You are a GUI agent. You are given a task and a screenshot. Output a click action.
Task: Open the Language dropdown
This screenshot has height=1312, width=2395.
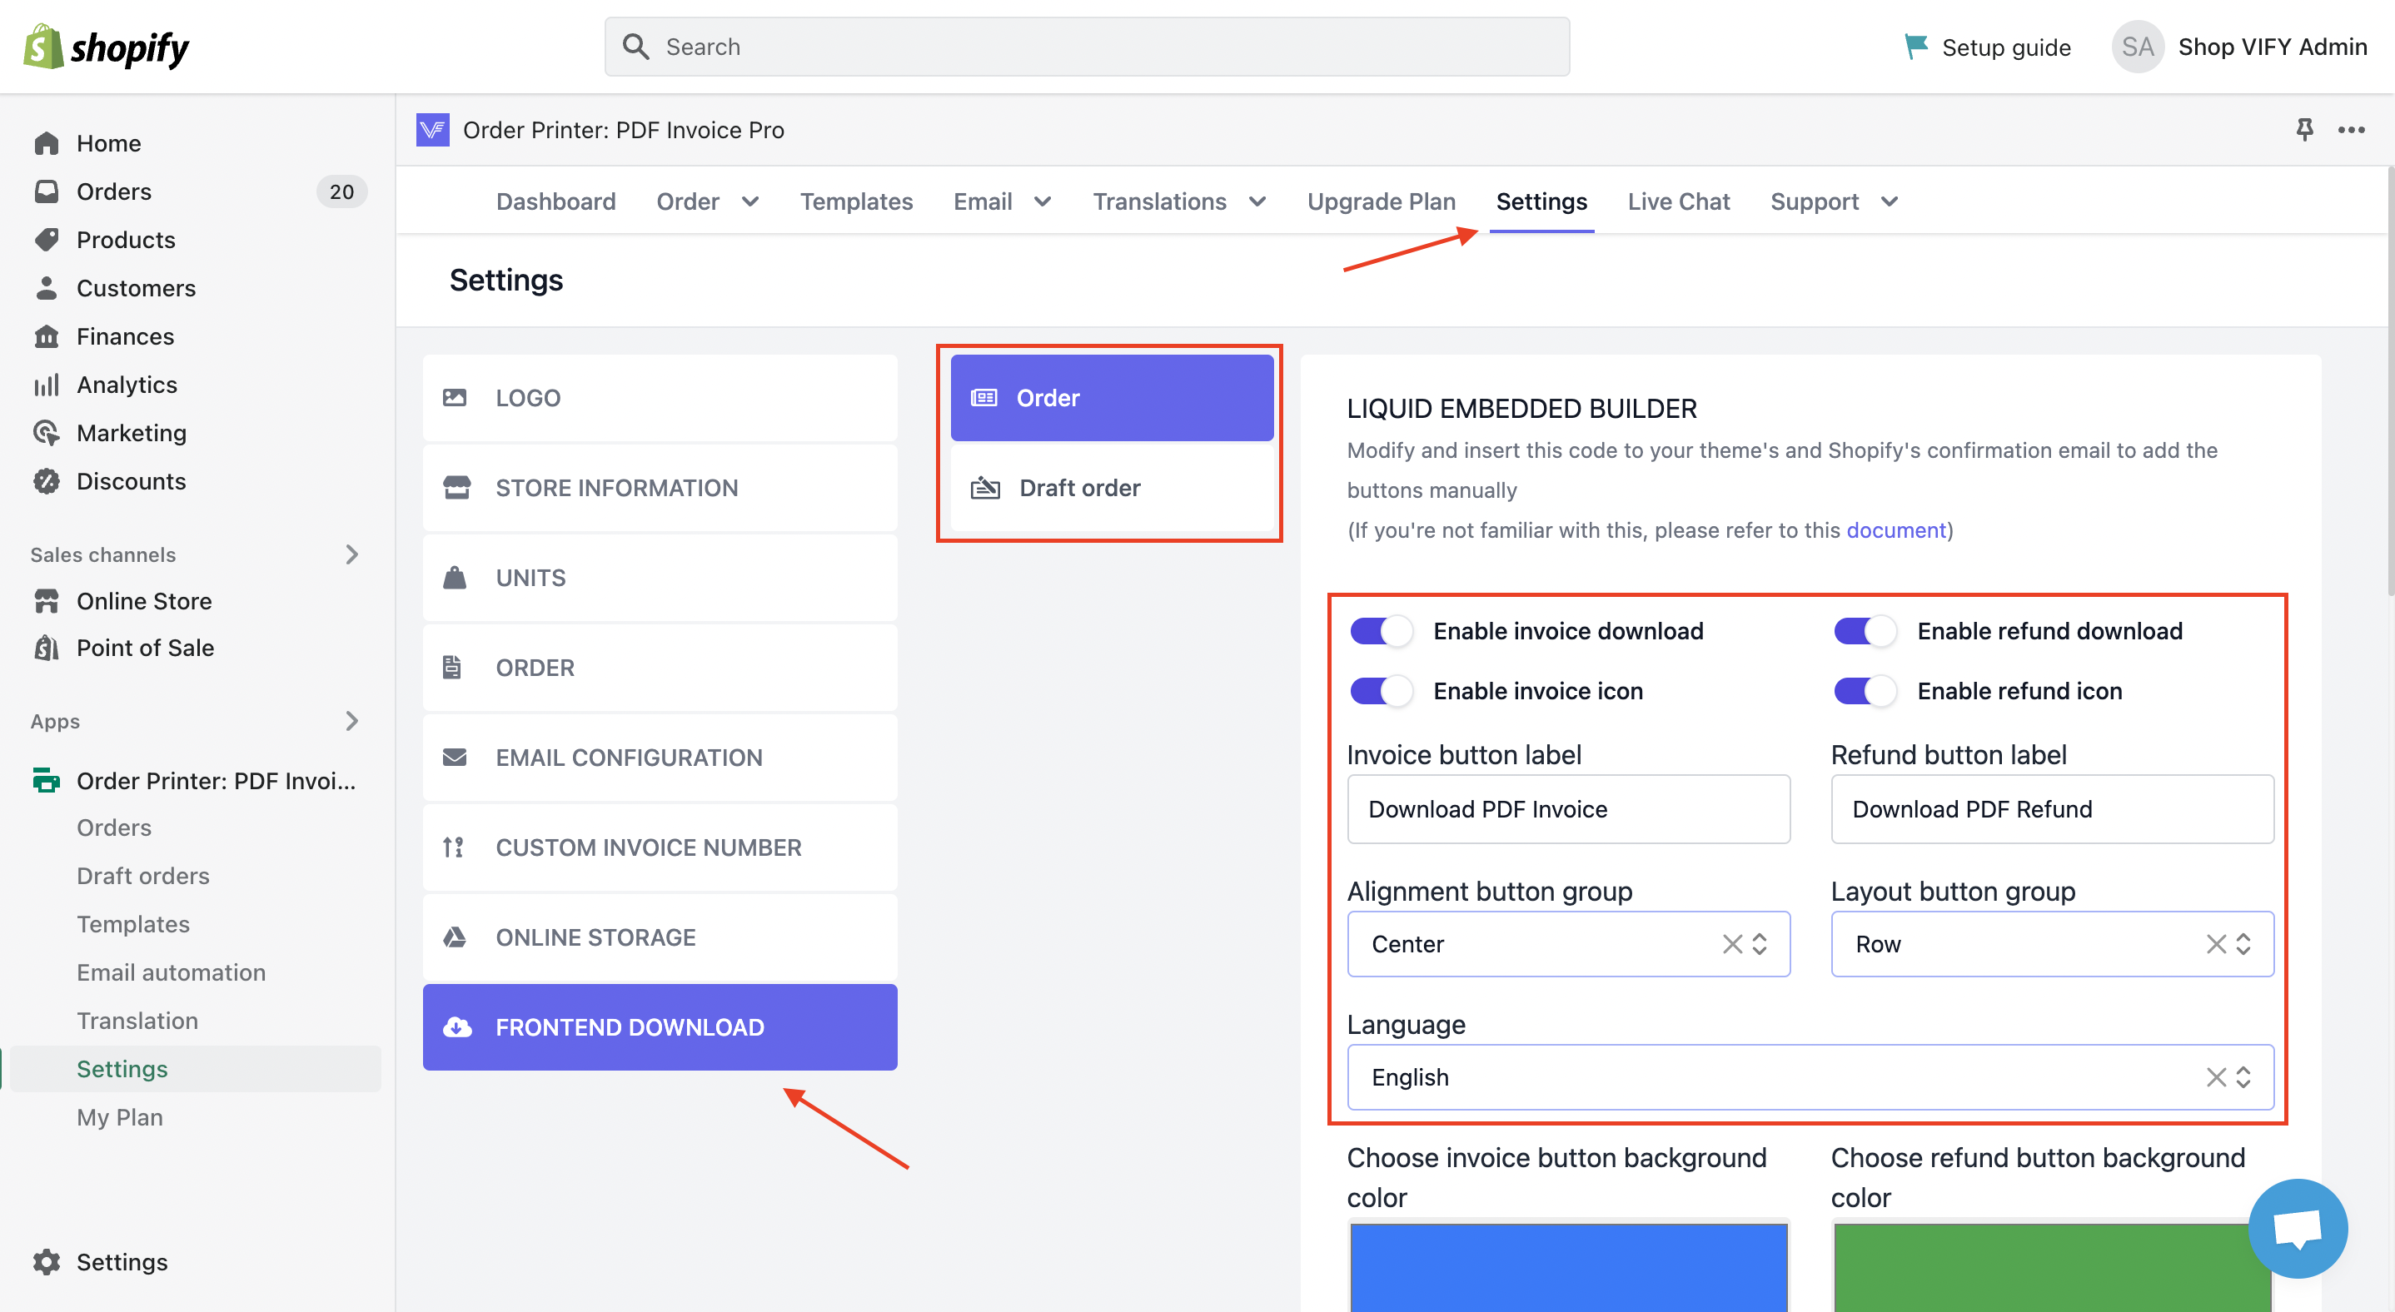point(2243,1077)
